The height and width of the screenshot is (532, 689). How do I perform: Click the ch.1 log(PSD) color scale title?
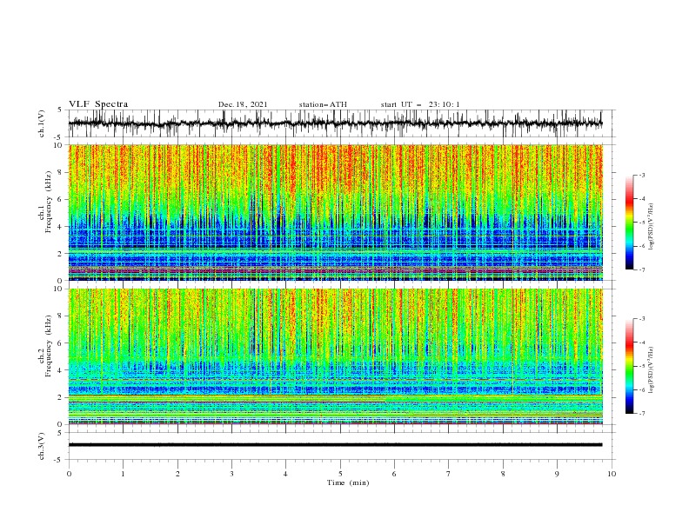pyautogui.click(x=652, y=227)
